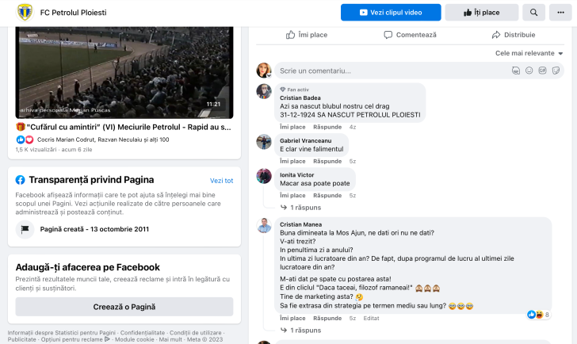Insert a GIF via the GIF icon
Image resolution: width=577 pixels, height=344 pixels.
[542, 71]
